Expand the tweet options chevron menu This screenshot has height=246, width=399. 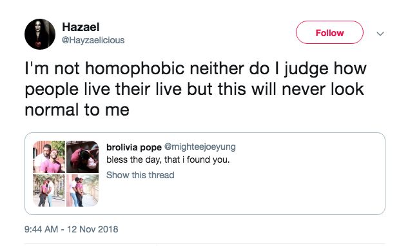click(380, 34)
